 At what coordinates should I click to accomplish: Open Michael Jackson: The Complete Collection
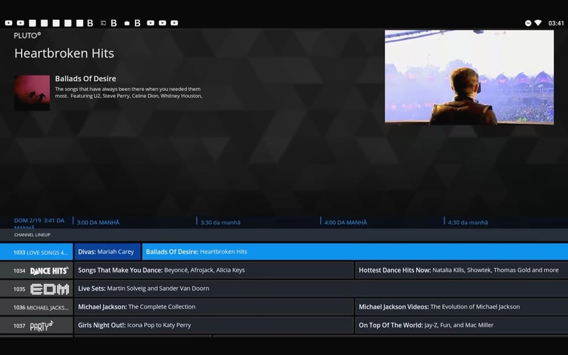click(x=214, y=307)
